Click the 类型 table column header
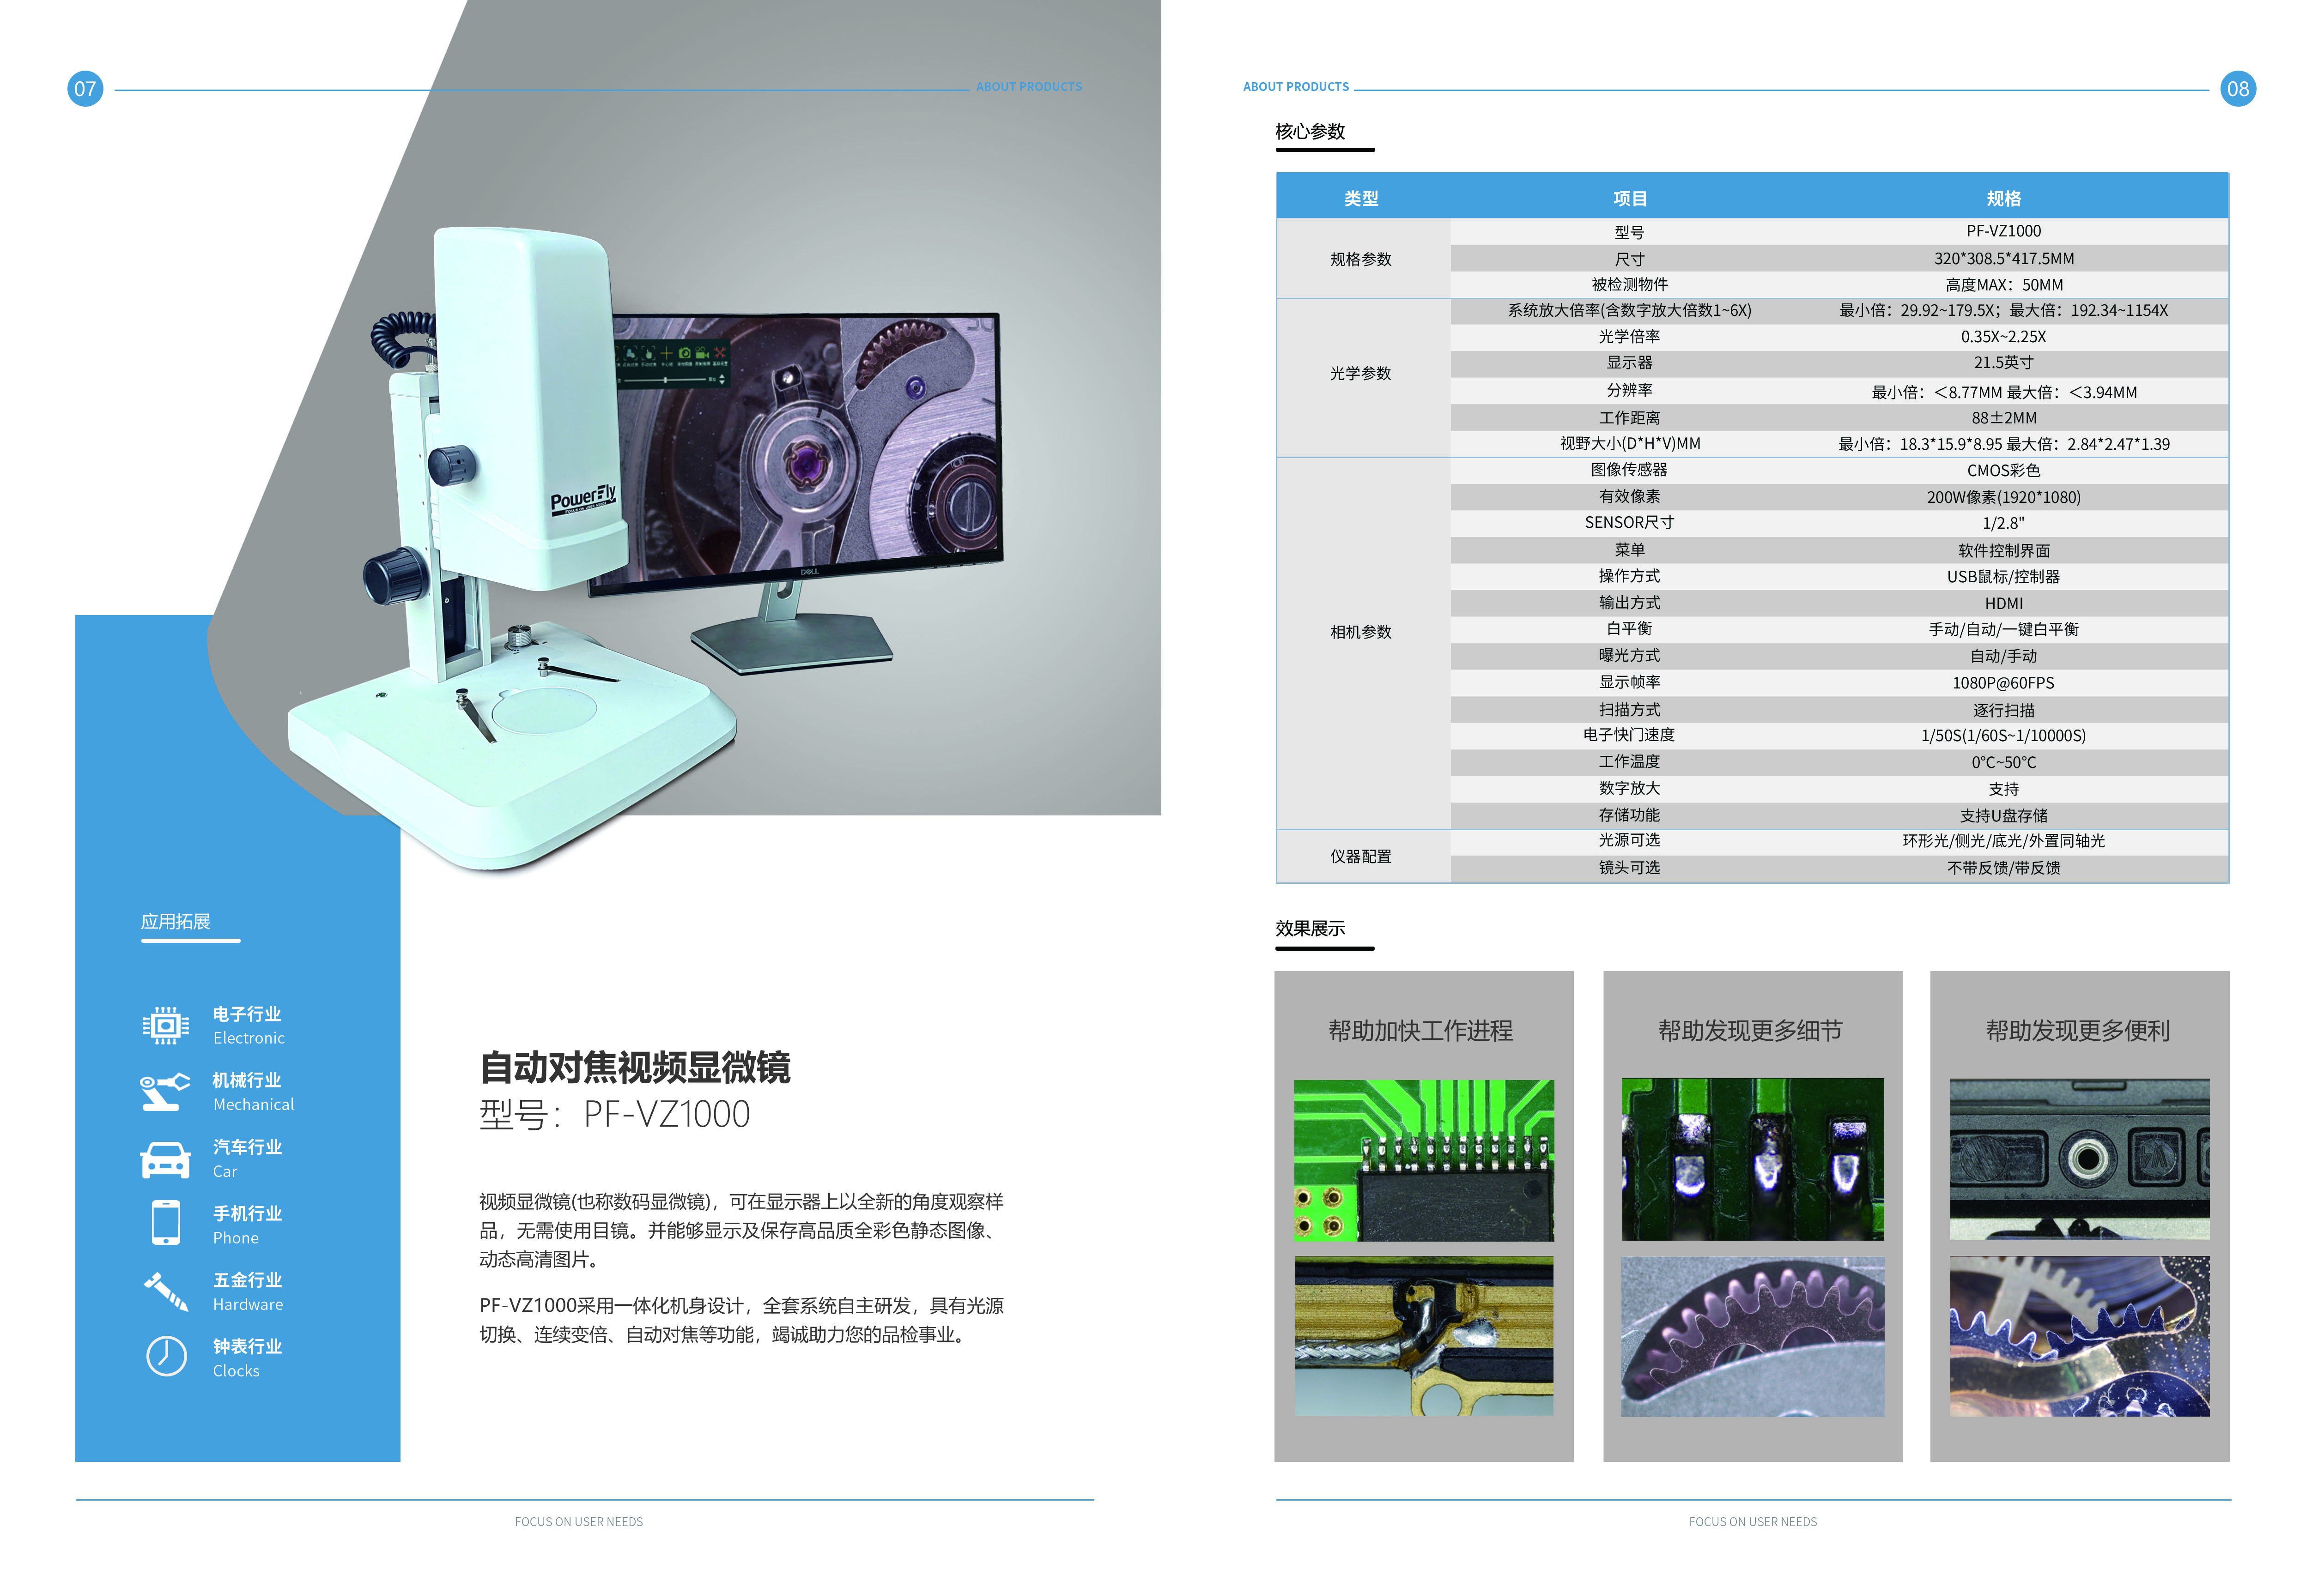The width and height of the screenshot is (2324, 1587). (x=1361, y=199)
